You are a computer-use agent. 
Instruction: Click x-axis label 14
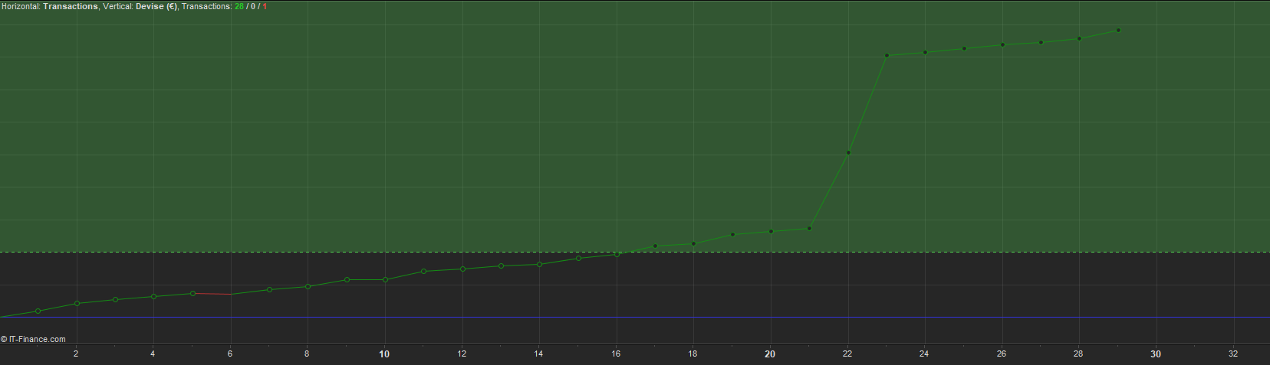pos(538,354)
